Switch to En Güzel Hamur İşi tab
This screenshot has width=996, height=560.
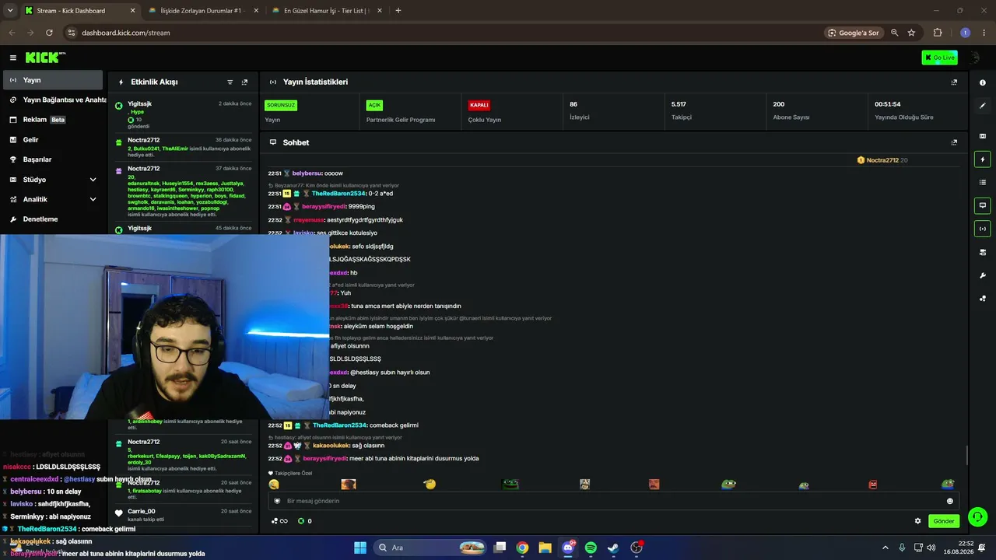click(x=327, y=11)
